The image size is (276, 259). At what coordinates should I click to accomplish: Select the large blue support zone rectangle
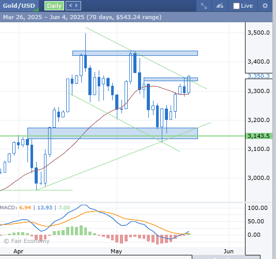tap(113, 133)
